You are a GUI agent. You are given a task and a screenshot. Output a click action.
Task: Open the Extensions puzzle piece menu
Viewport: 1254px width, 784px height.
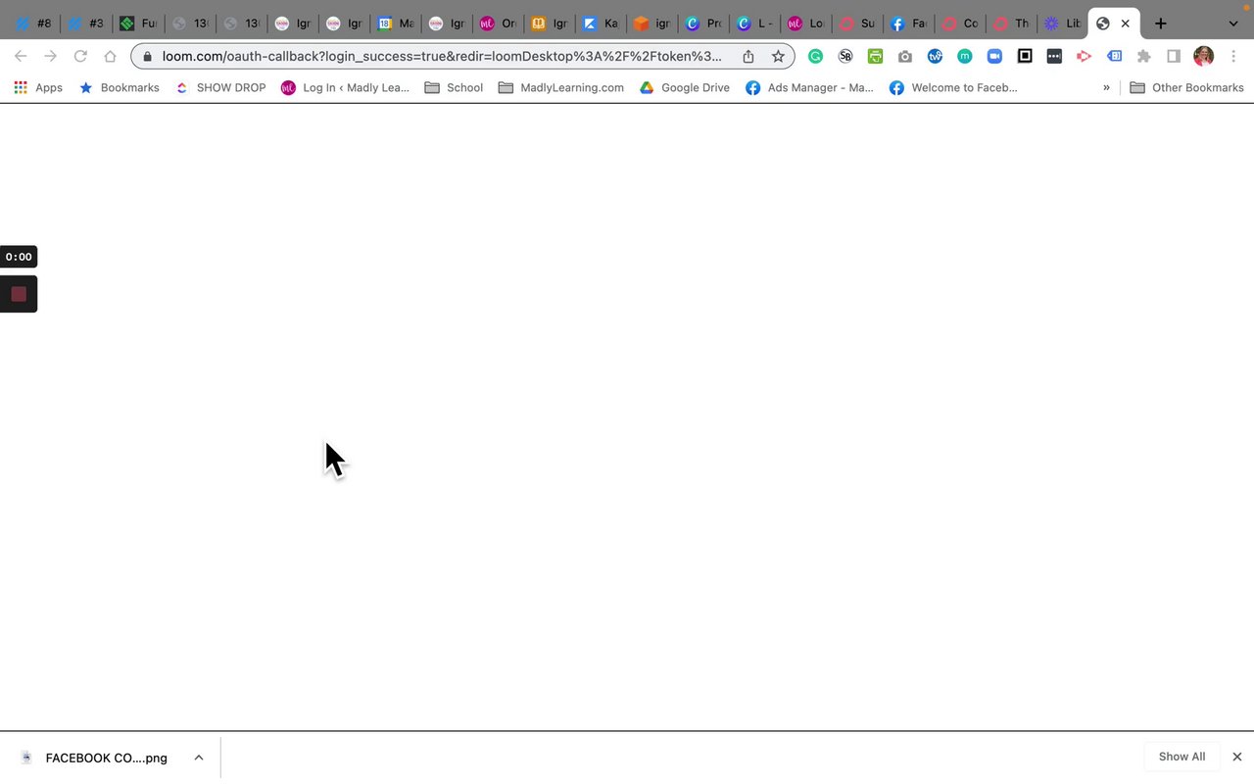(1143, 57)
